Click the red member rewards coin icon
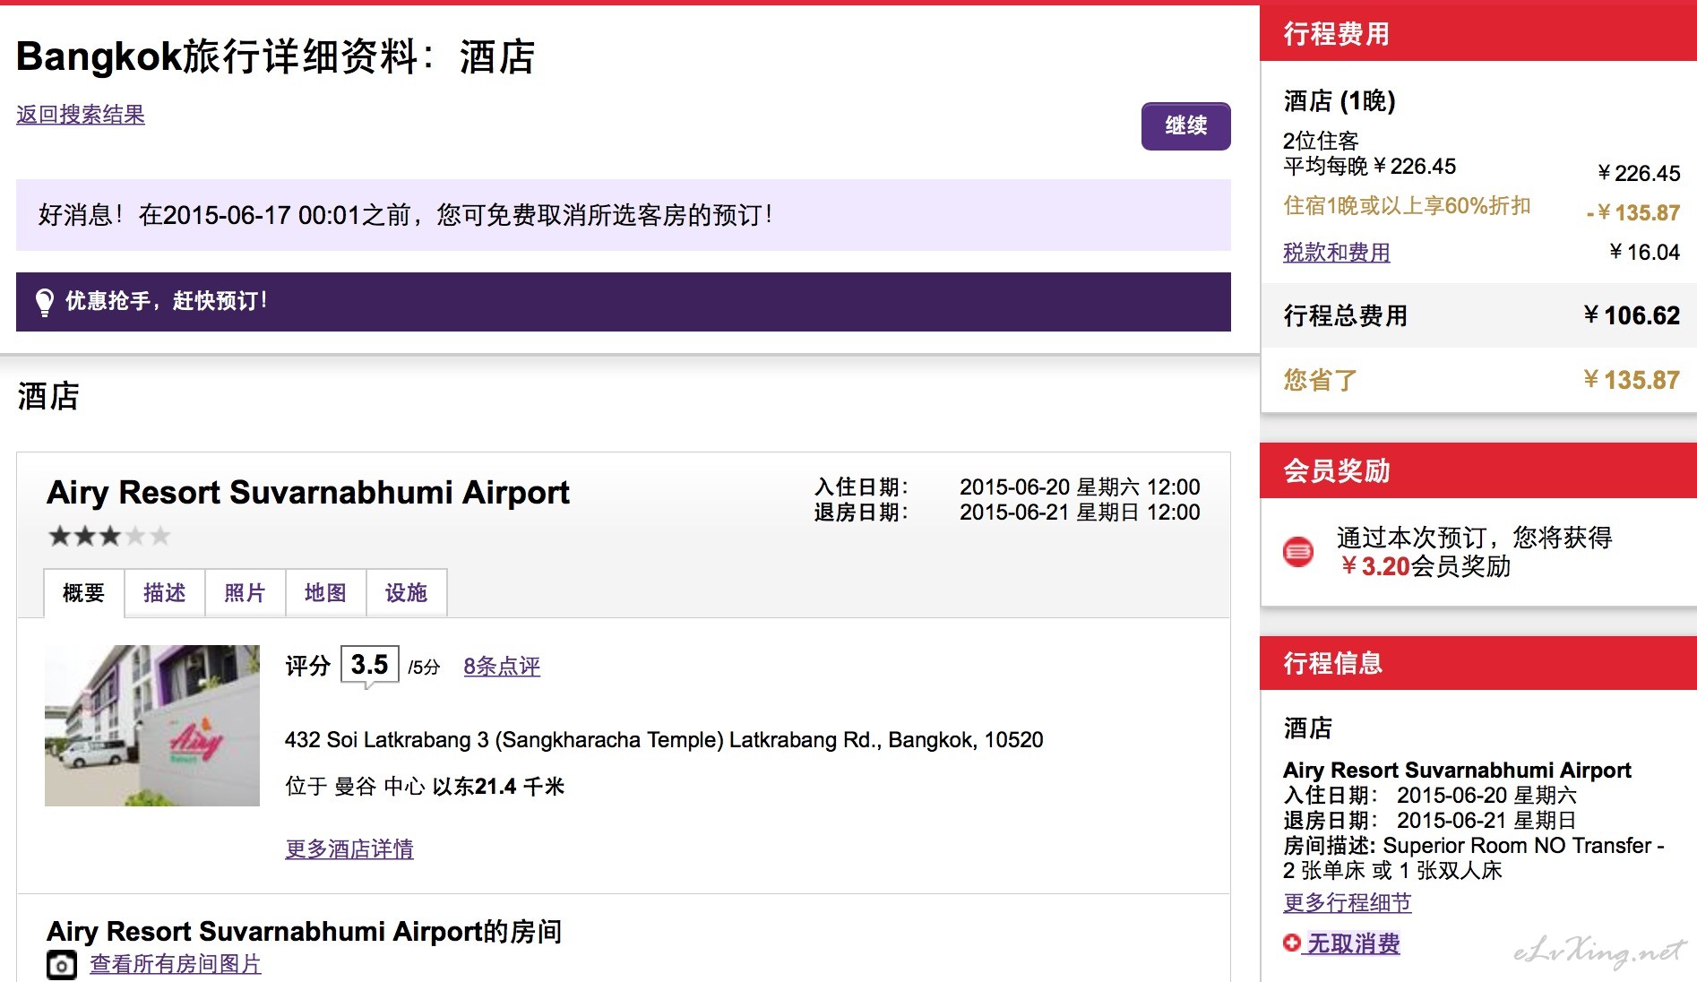The width and height of the screenshot is (1697, 982). click(1298, 552)
